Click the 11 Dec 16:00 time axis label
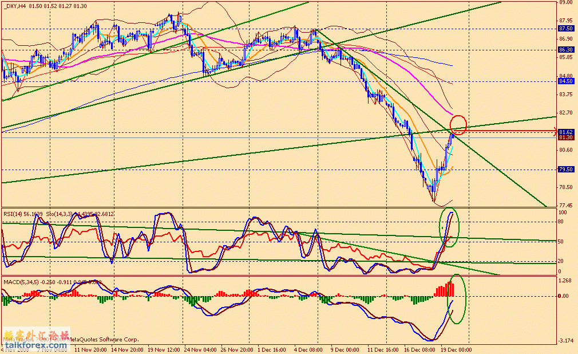Image resolution: width=578 pixels, height=354 pixels. pos(383,349)
